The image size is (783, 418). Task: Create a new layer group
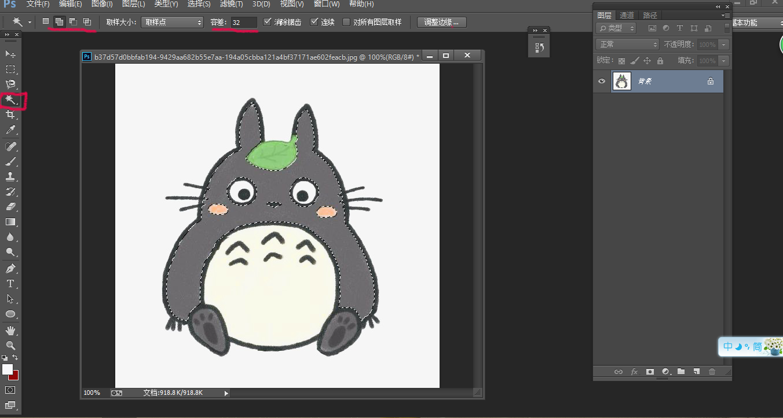pos(681,372)
